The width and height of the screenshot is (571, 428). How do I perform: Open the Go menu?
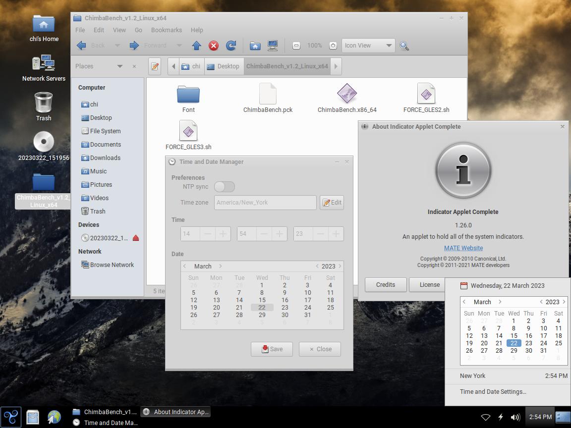[138, 30]
